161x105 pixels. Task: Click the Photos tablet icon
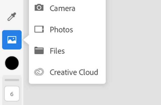[x=39, y=29]
